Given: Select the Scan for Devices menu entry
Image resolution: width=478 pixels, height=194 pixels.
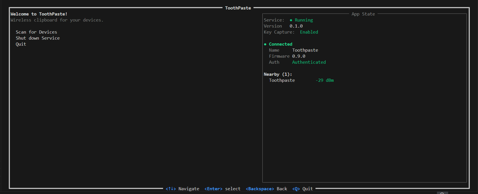Looking at the screenshot, I should (36, 32).
